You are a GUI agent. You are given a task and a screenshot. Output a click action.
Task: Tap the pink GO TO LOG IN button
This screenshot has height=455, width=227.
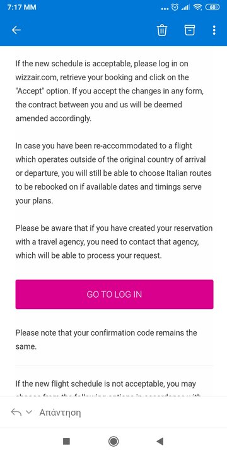coord(114,294)
